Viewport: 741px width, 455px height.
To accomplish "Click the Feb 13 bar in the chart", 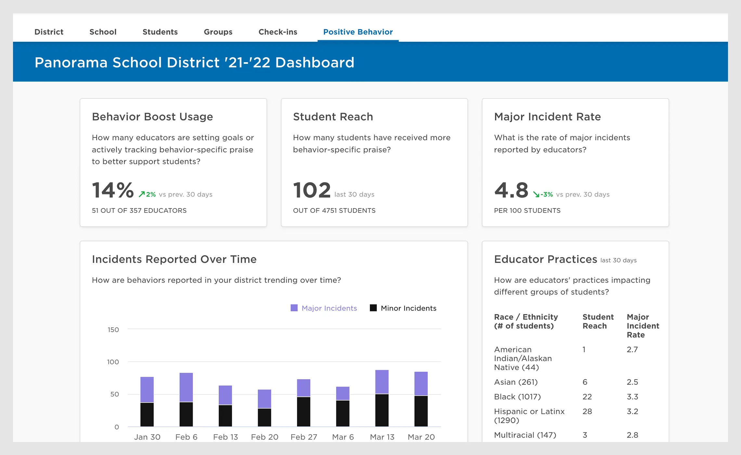I will (225, 406).
